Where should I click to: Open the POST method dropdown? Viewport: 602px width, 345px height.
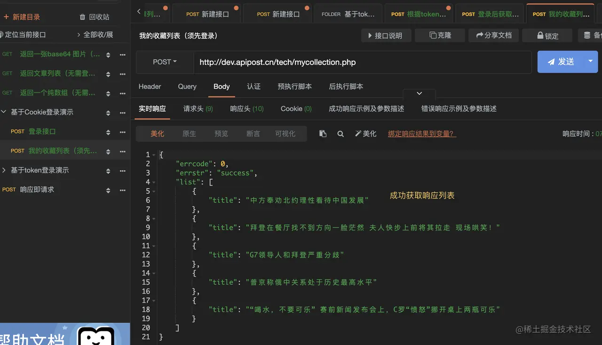(165, 62)
